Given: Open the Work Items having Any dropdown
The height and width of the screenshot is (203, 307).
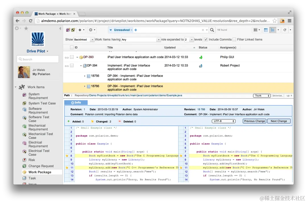Looking at the screenshot, I should (141, 39).
